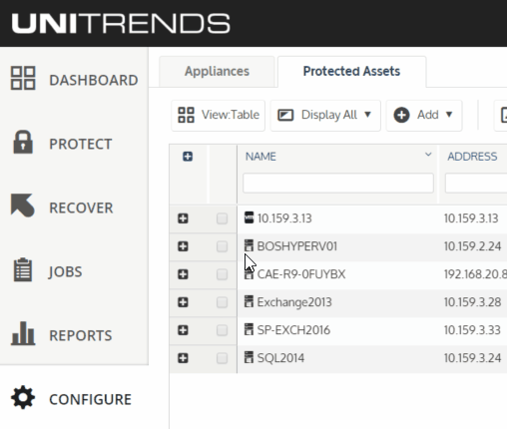Image resolution: width=507 pixels, height=429 pixels.
Task: Click address 10.159.3.33
Action: [472, 330]
